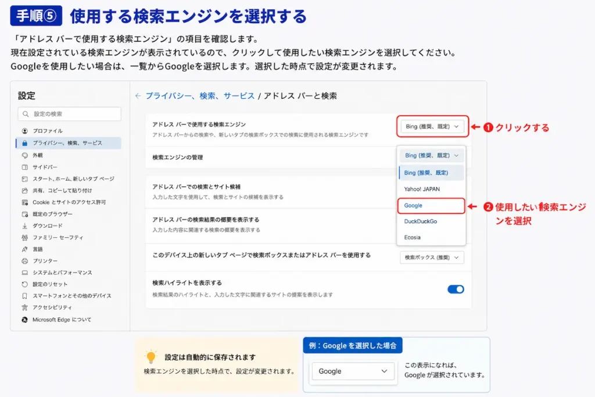Click the アドレス バーで使用する検索エンジン label

pyautogui.click(x=199, y=124)
